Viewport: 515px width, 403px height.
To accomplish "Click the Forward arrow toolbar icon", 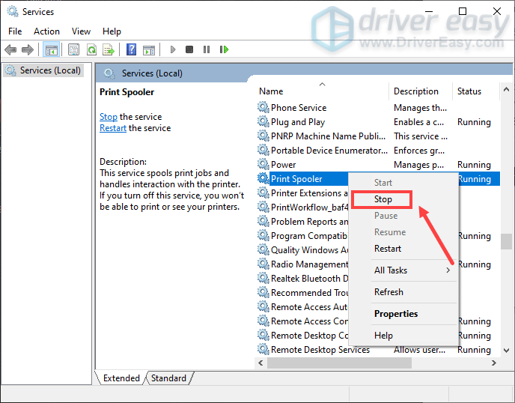I will (28, 49).
